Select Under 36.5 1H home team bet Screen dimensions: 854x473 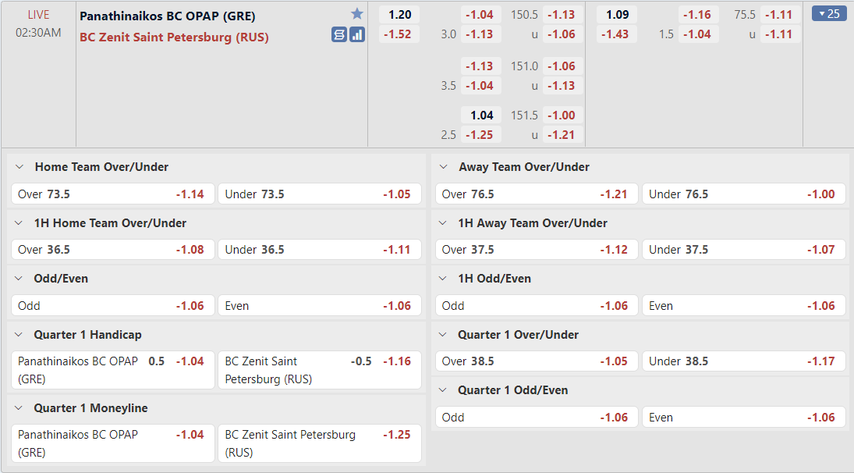tap(320, 250)
